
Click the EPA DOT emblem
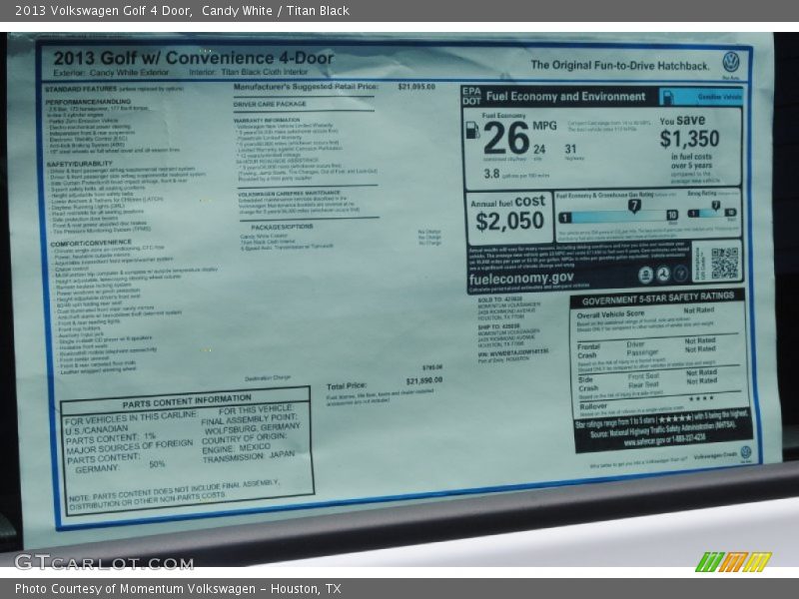coord(471,96)
